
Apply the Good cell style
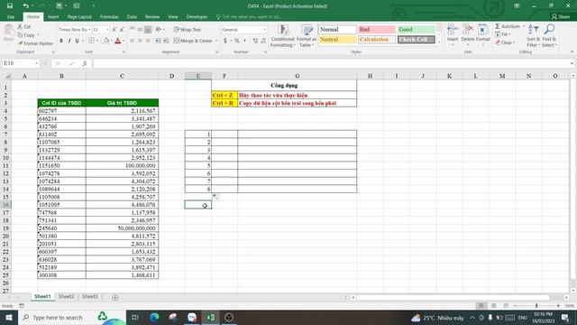tap(417, 30)
